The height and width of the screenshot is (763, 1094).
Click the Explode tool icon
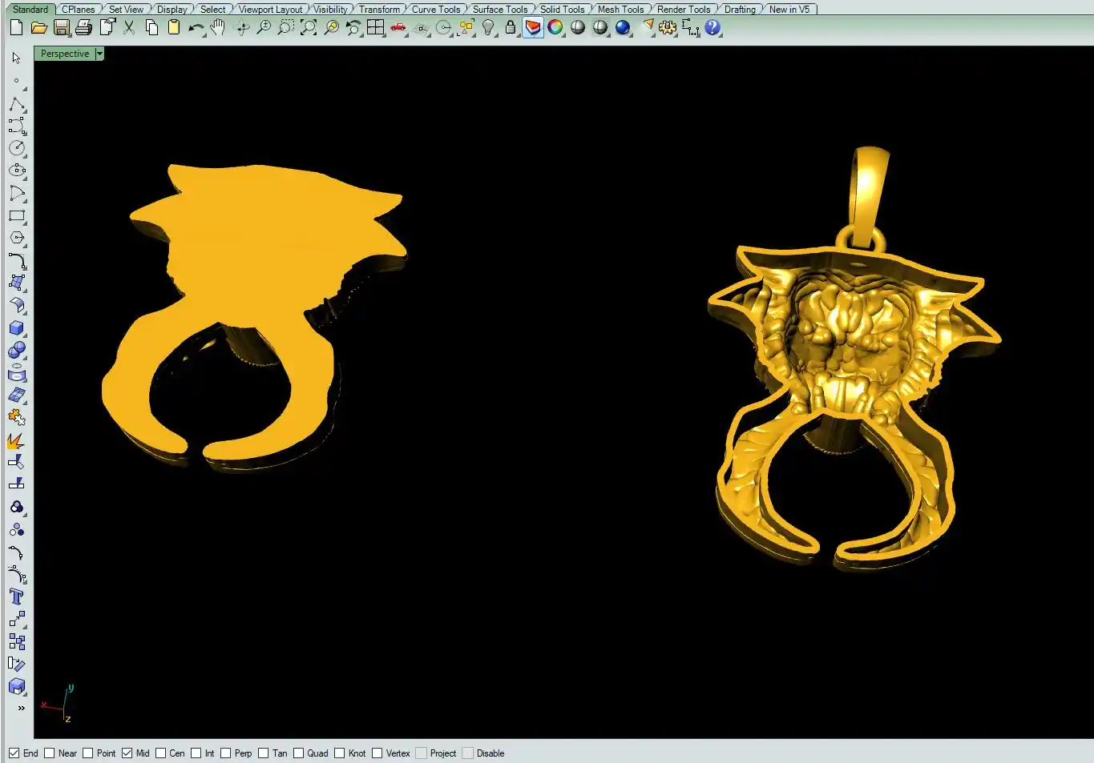[16, 441]
